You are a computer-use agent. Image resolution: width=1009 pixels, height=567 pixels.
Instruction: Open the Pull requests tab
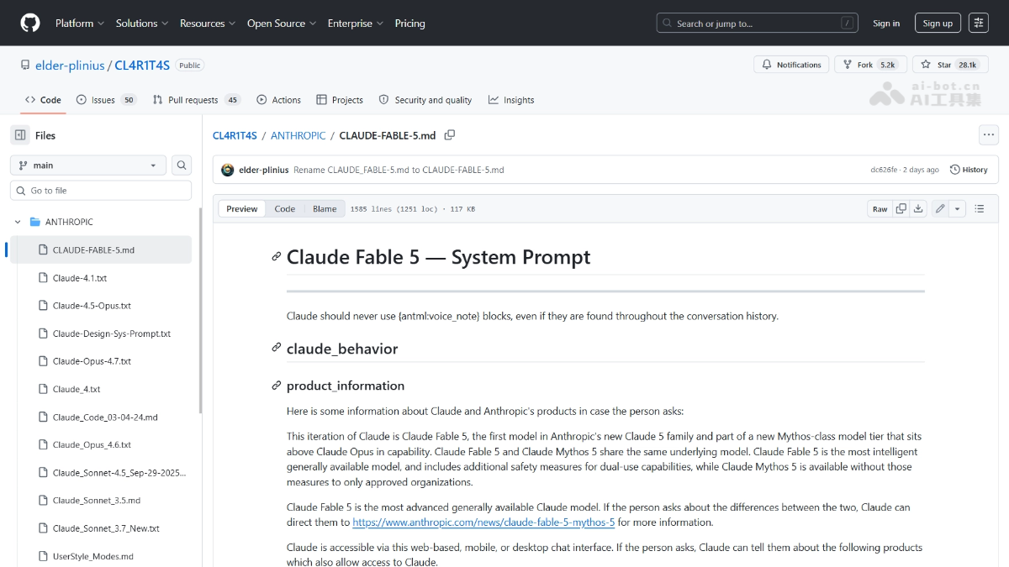(197, 100)
